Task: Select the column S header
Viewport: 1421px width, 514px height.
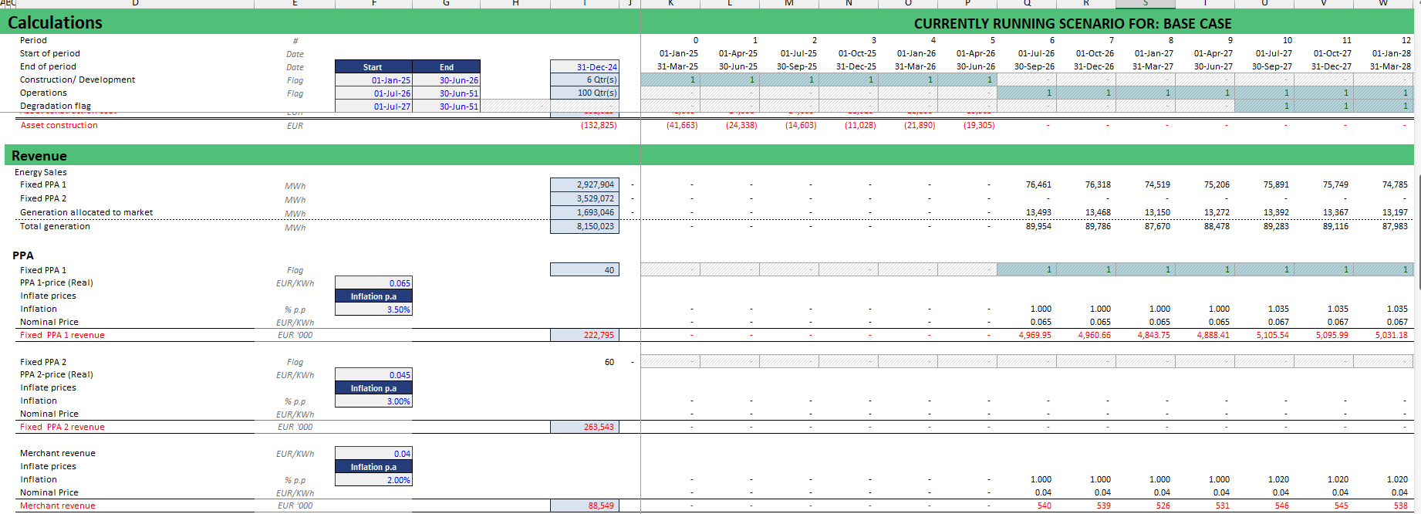Action: tap(1145, 4)
